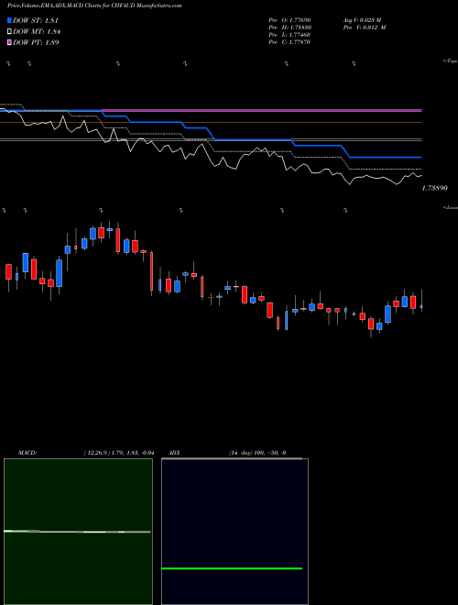This screenshot has width=458, height=605.
Task: Click the white DOW MT legend swatch
Action: click(9, 32)
